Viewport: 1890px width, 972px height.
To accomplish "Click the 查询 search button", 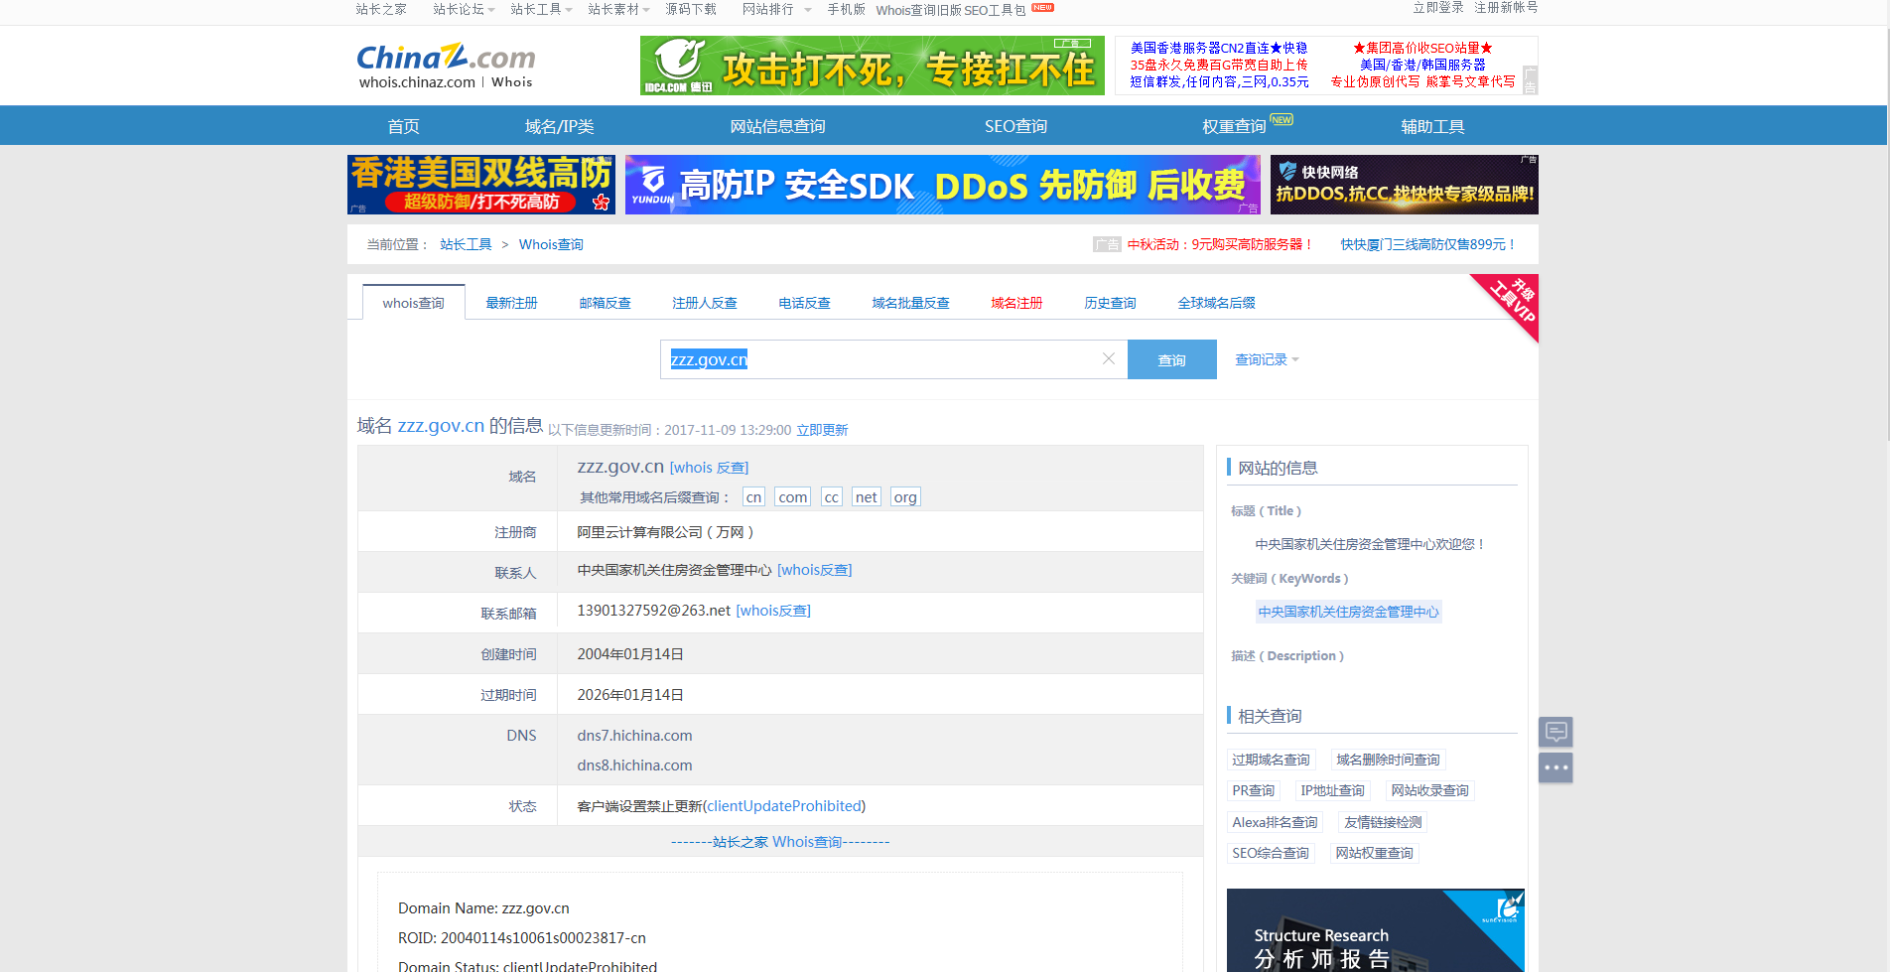I will point(1172,359).
